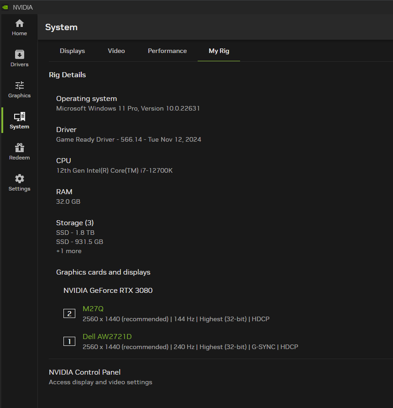Click the NVIDIA logo in title bar
393x408 pixels.
(5, 7)
